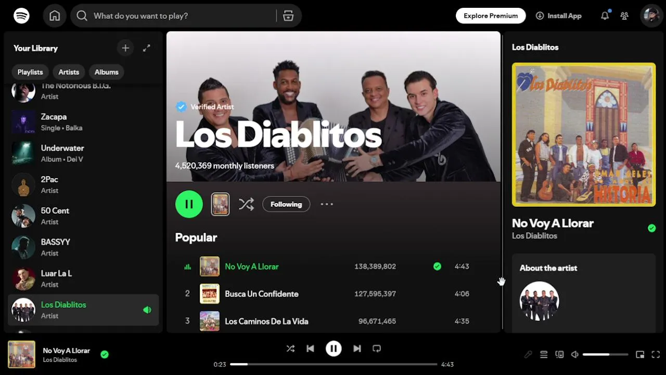Image resolution: width=666 pixels, height=375 pixels.
Task: Open the lyrics microphone icon
Action: [x=528, y=354]
